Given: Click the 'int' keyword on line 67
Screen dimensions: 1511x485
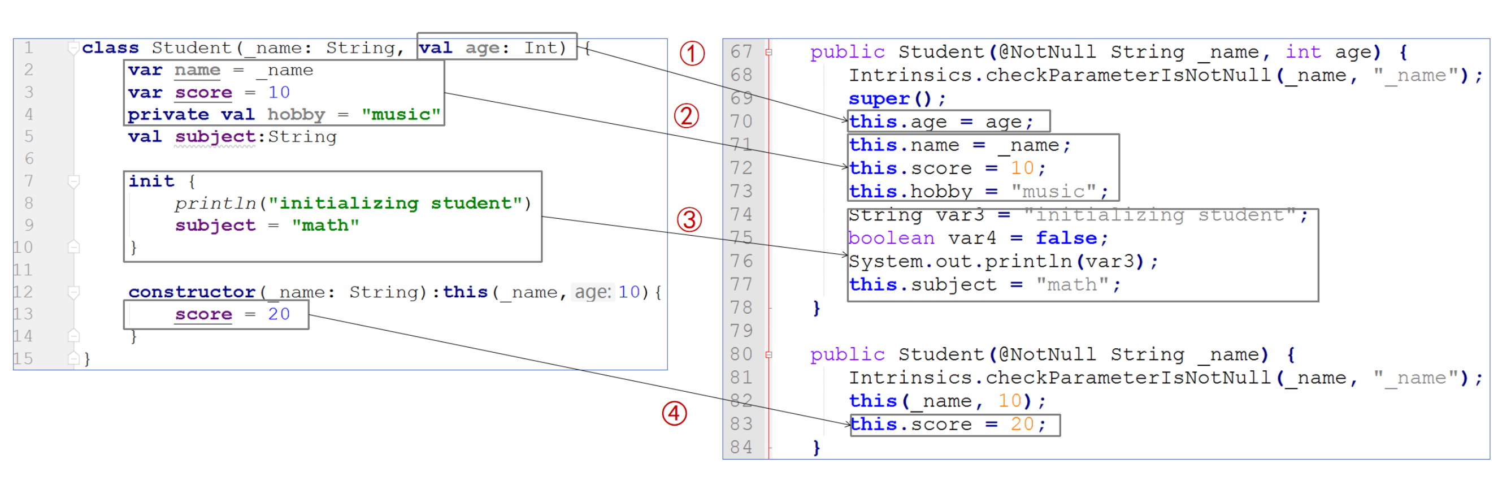Looking at the screenshot, I should 1302,52.
